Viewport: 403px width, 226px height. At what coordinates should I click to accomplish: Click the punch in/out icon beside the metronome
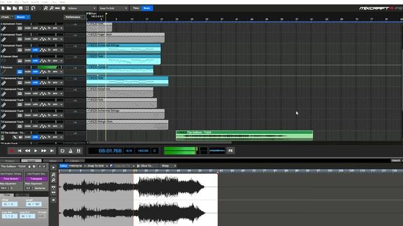pyautogui.click(x=79, y=151)
